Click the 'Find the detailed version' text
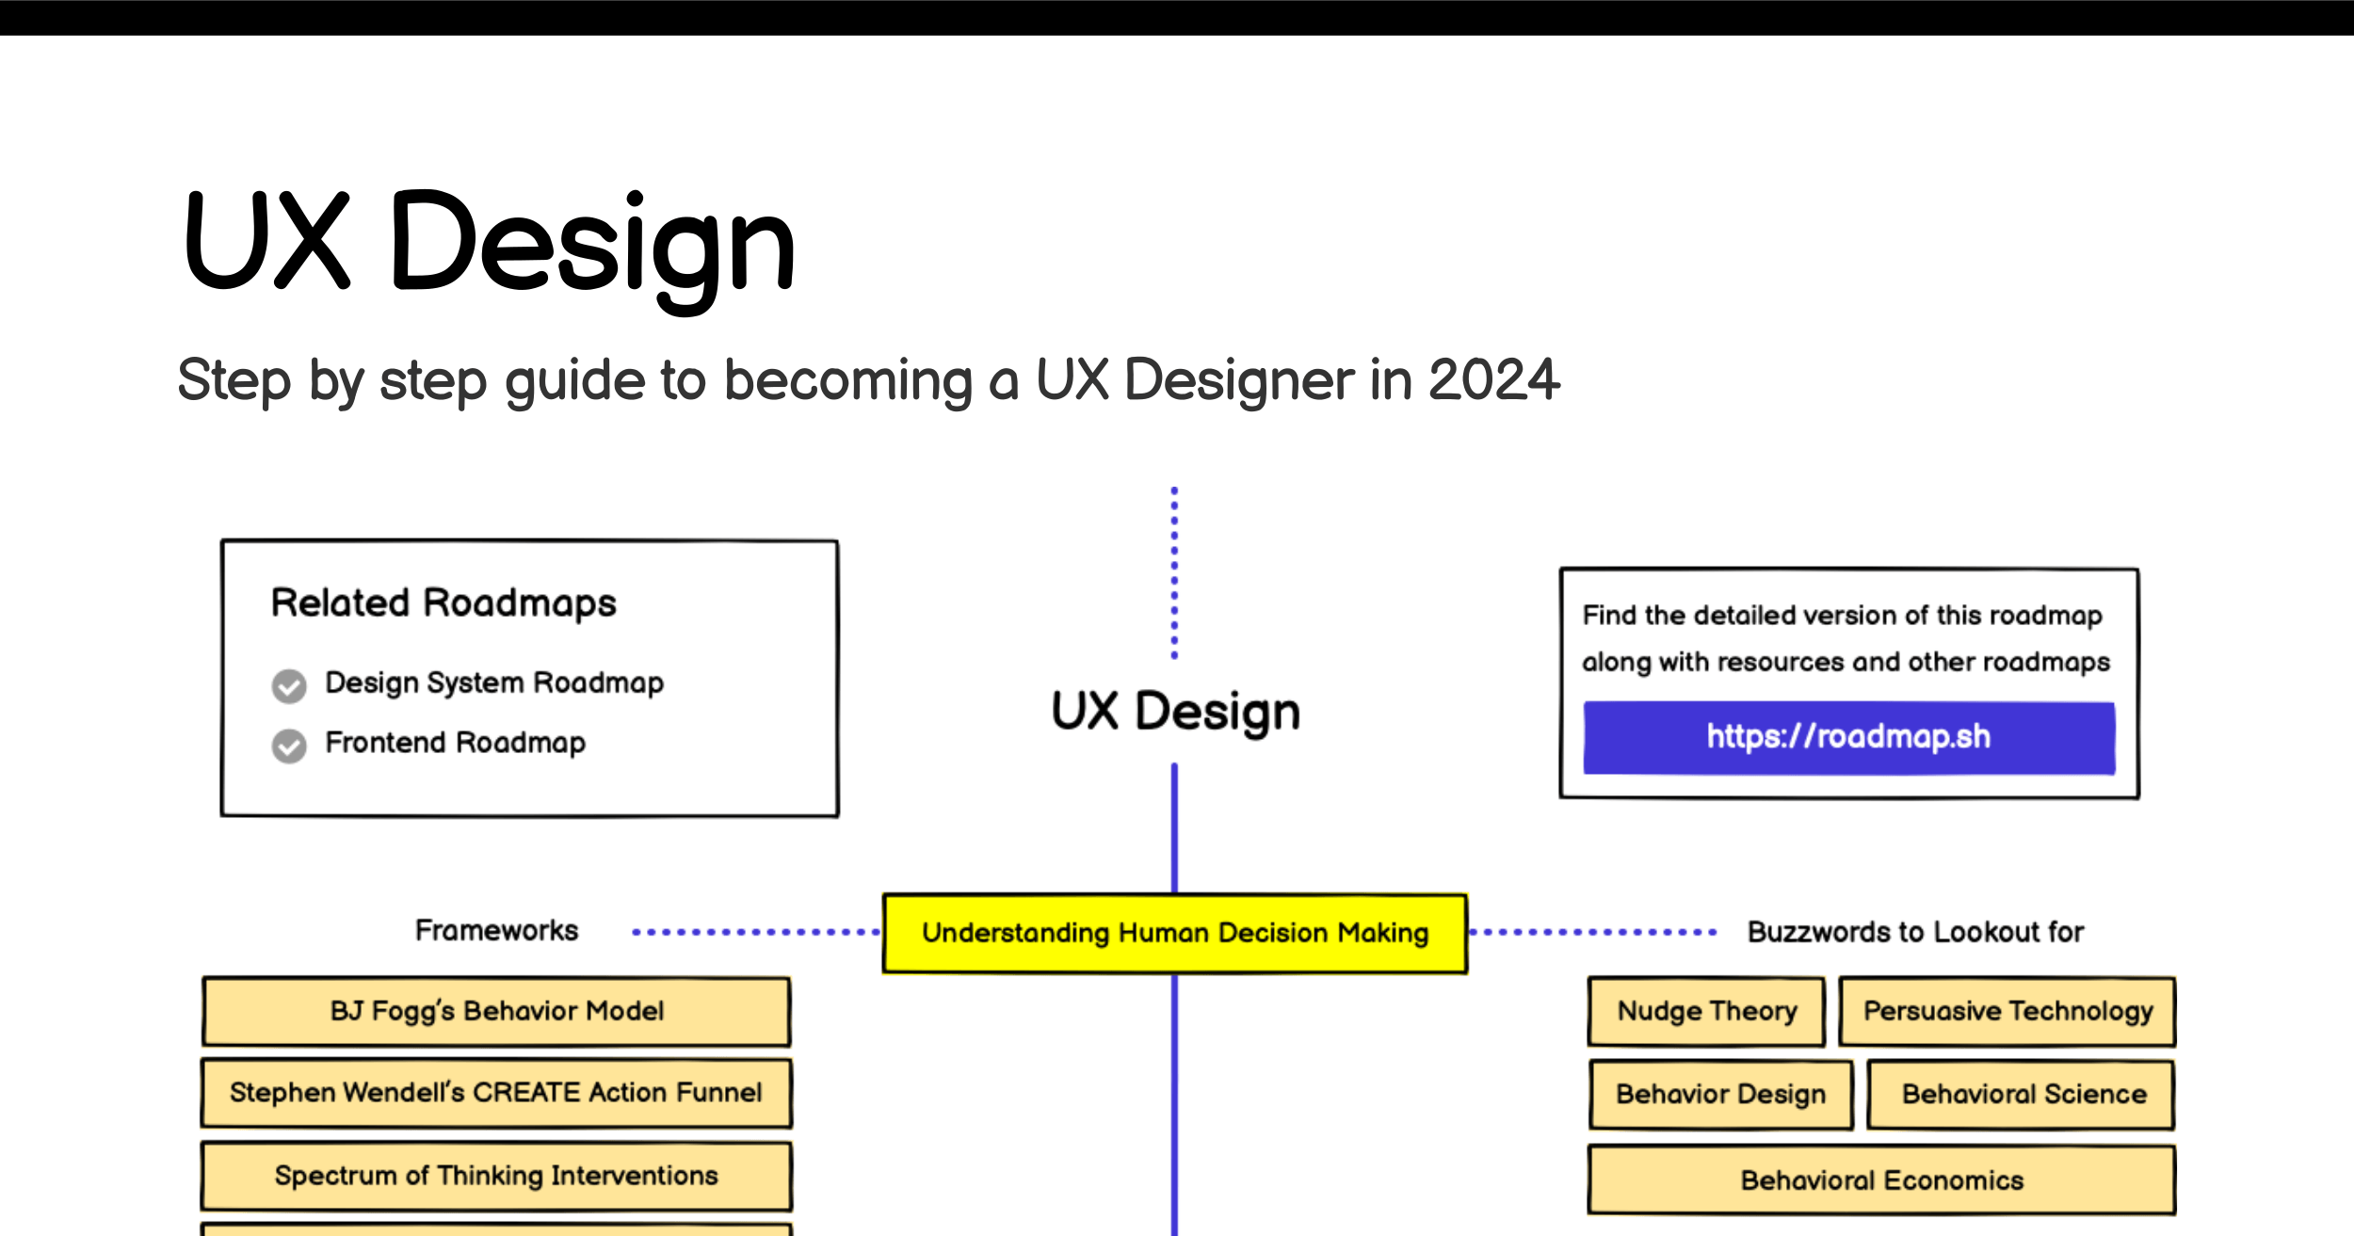 (1845, 638)
